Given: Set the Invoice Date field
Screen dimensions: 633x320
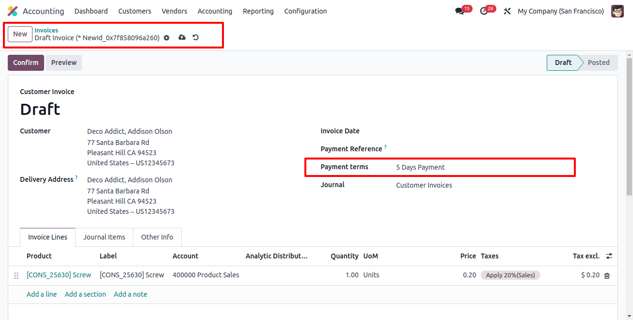Looking at the screenshot, I should 501,131.
